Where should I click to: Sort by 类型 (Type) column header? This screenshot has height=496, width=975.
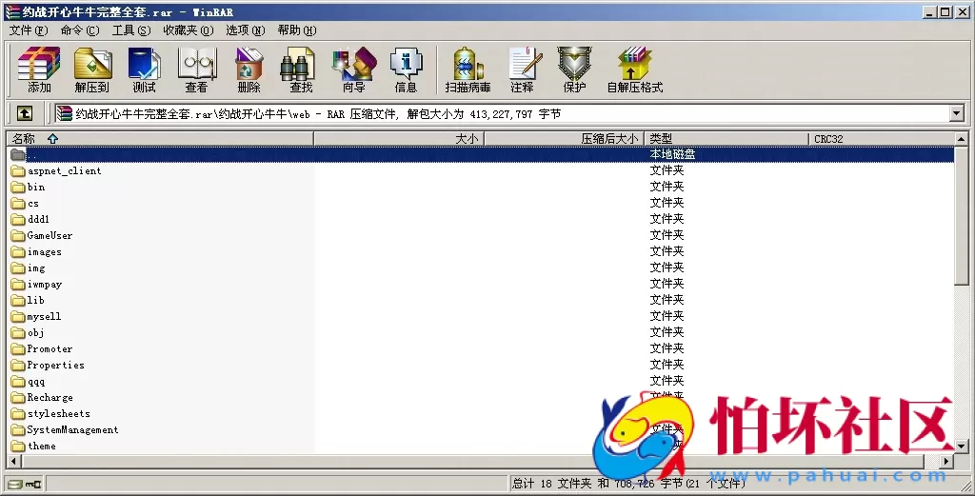661,139
